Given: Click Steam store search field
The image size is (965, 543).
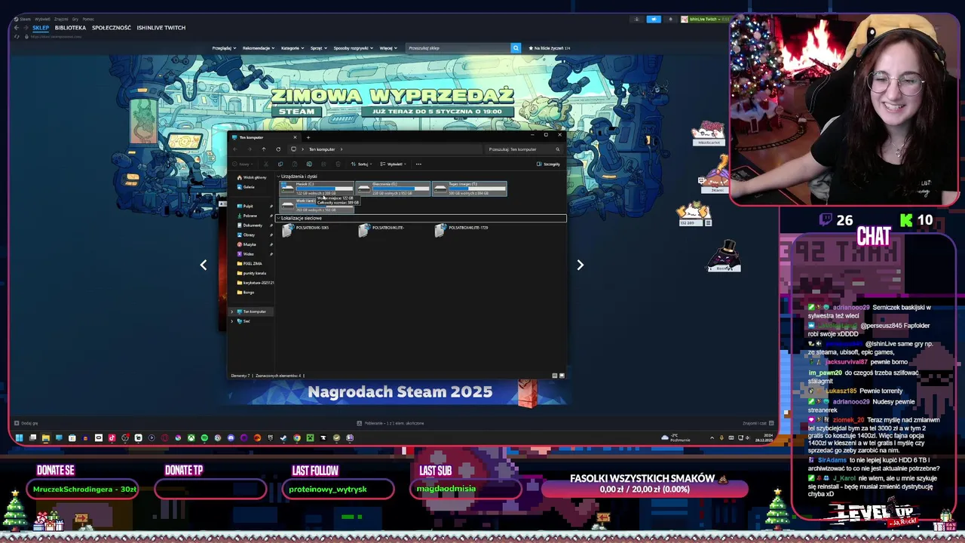Looking at the screenshot, I should pyautogui.click(x=458, y=48).
